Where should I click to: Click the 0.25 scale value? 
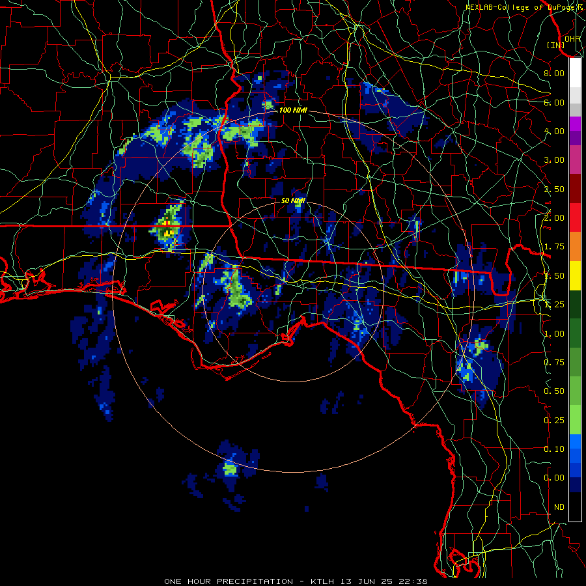click(554, 421)
